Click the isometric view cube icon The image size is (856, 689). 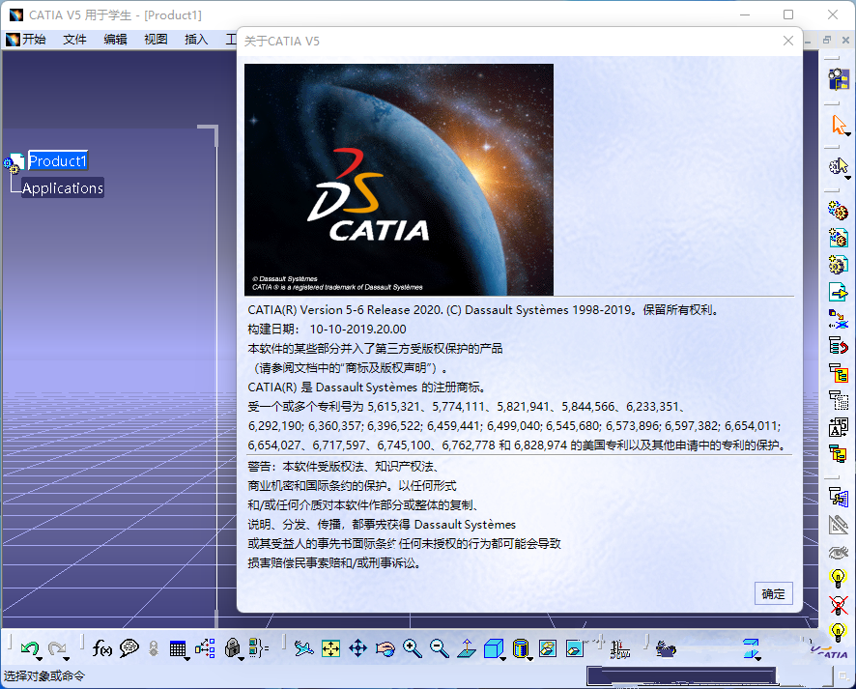(493, 648)
